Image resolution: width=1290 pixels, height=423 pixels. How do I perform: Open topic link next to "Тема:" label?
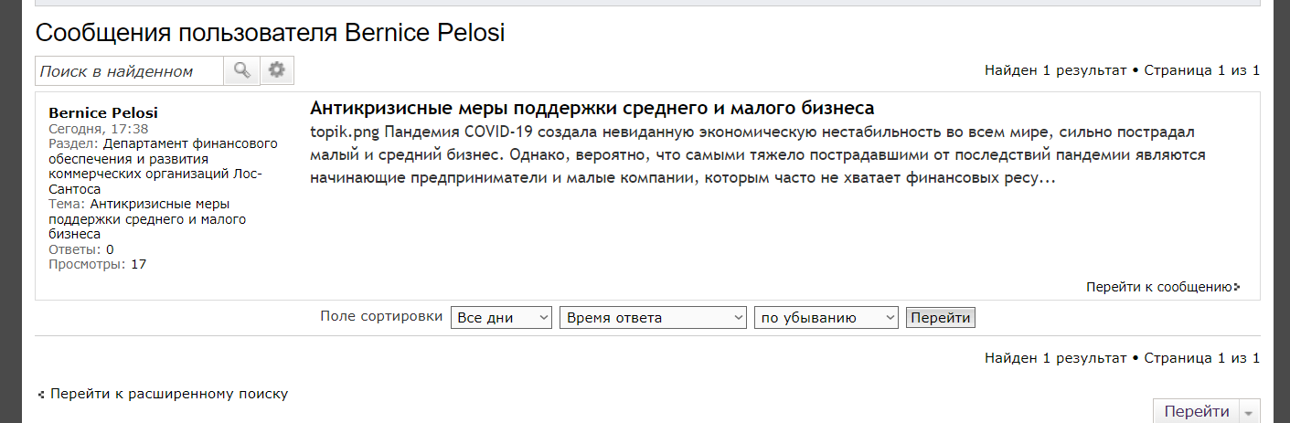[138, 219]
